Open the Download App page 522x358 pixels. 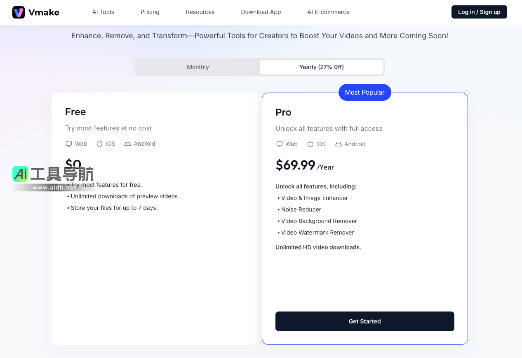(261, 12)
